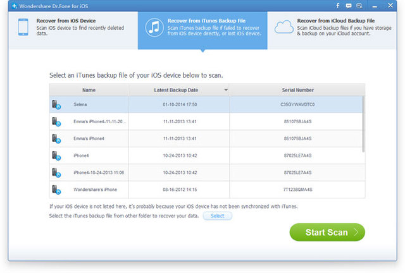Switch to Recover from iTunes Backup File tab
The image size is (405, 273).
[202, 30]
